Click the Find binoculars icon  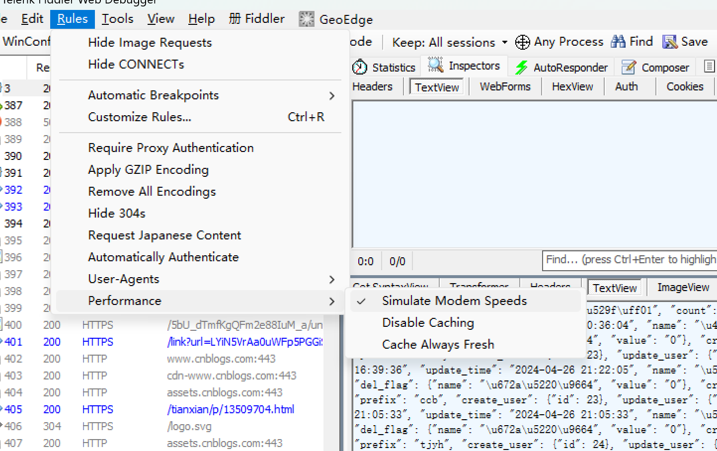(618, 42)
